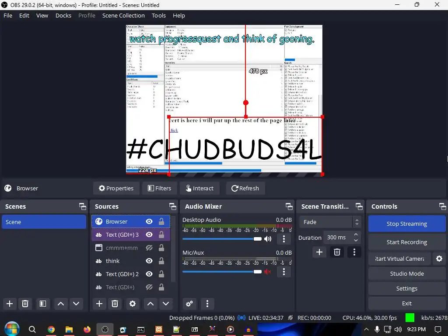Move scene up in Scenes panel

click(61, 304)
